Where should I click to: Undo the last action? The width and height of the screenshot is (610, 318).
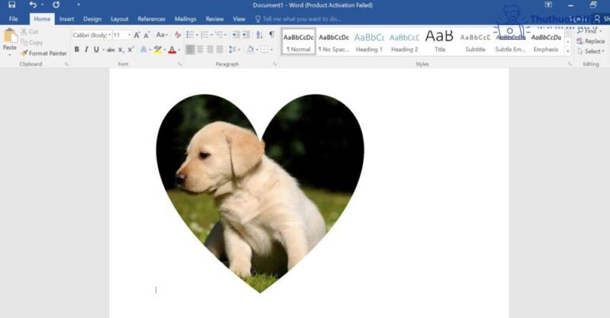click(x=33, y=5)
